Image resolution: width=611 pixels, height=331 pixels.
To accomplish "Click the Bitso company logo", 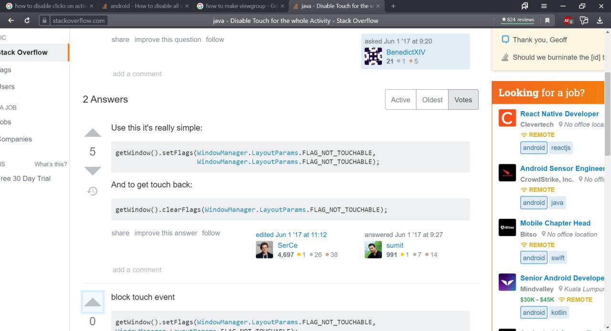I will [x=507, y=228].
